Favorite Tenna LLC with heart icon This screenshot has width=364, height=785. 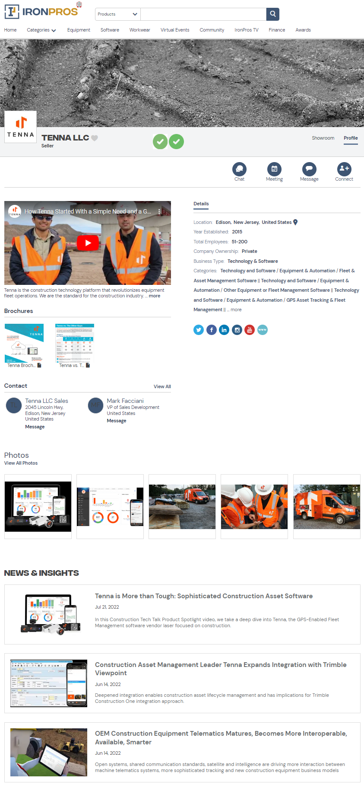(95, 138)
